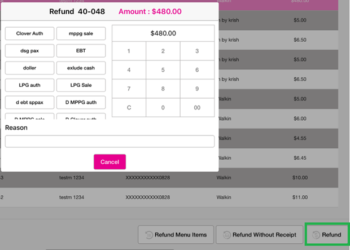Select dsg pax payment option
This screenshot has height=250, width=350.
coord(29,51)
